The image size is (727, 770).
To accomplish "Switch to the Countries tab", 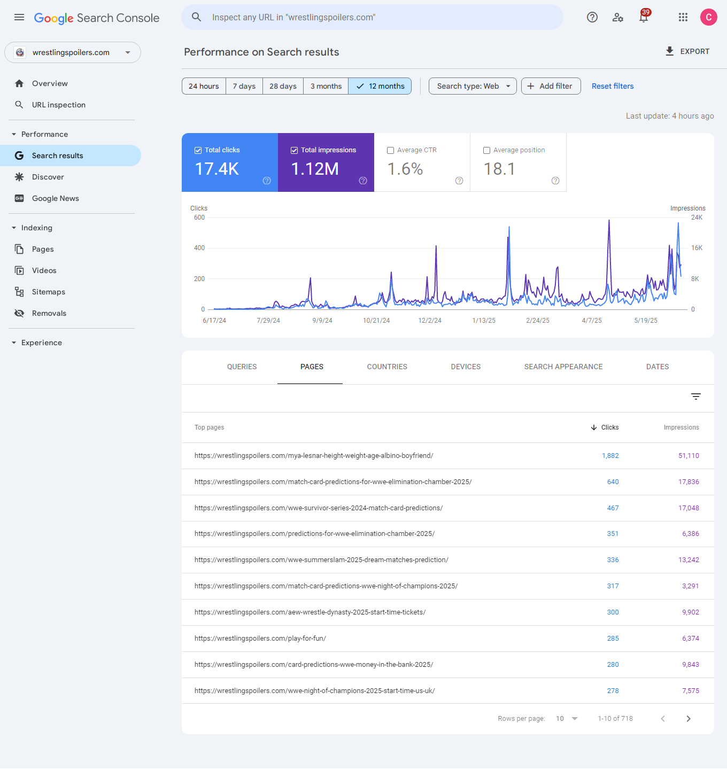I will click(x=387, y=367).
